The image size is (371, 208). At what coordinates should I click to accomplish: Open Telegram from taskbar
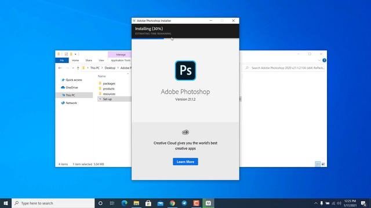(x=184, y=203)
